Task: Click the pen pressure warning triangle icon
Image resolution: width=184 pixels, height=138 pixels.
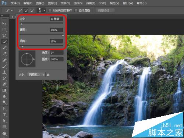Action: (48, 75)
